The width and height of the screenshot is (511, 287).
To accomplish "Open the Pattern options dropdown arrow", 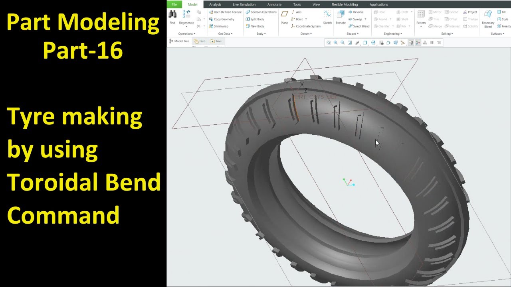I will [421, 27].
